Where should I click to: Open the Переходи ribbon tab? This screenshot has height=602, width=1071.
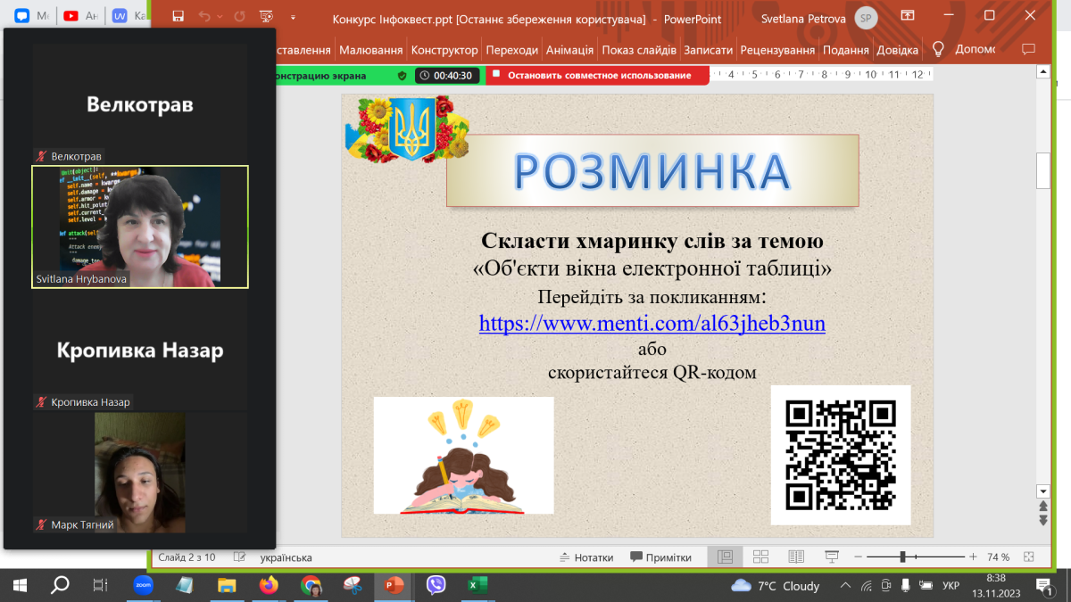[x=512, y=50]
